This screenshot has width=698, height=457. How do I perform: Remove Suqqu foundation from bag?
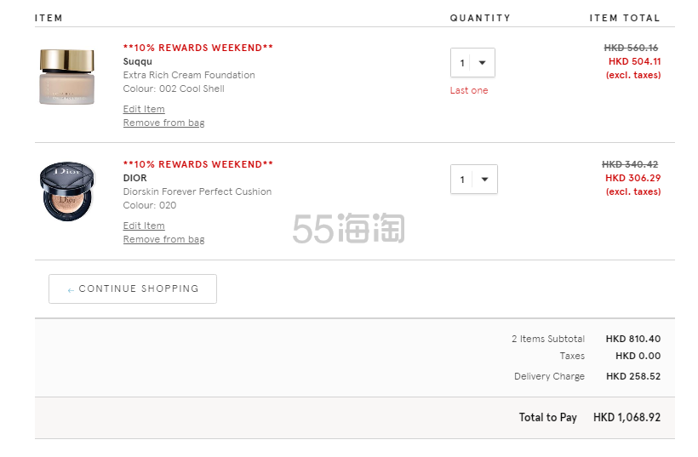[x=163, y=123]
